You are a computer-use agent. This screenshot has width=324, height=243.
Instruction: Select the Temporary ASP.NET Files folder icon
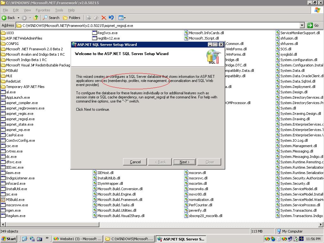3,87
